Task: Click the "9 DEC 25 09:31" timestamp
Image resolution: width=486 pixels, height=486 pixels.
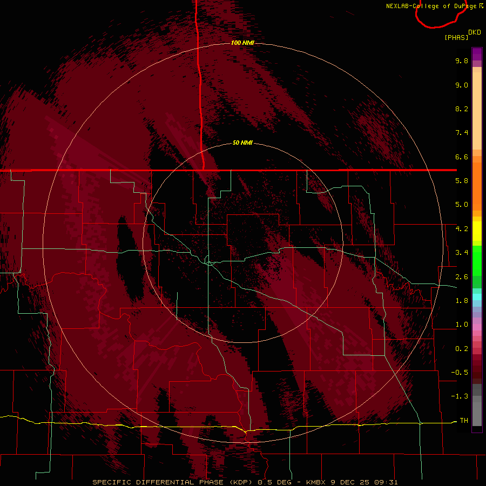Action: pos(364,482)
